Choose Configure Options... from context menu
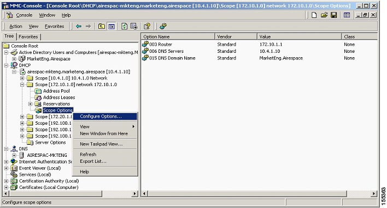The image size is (387, 208). [105, 117]
